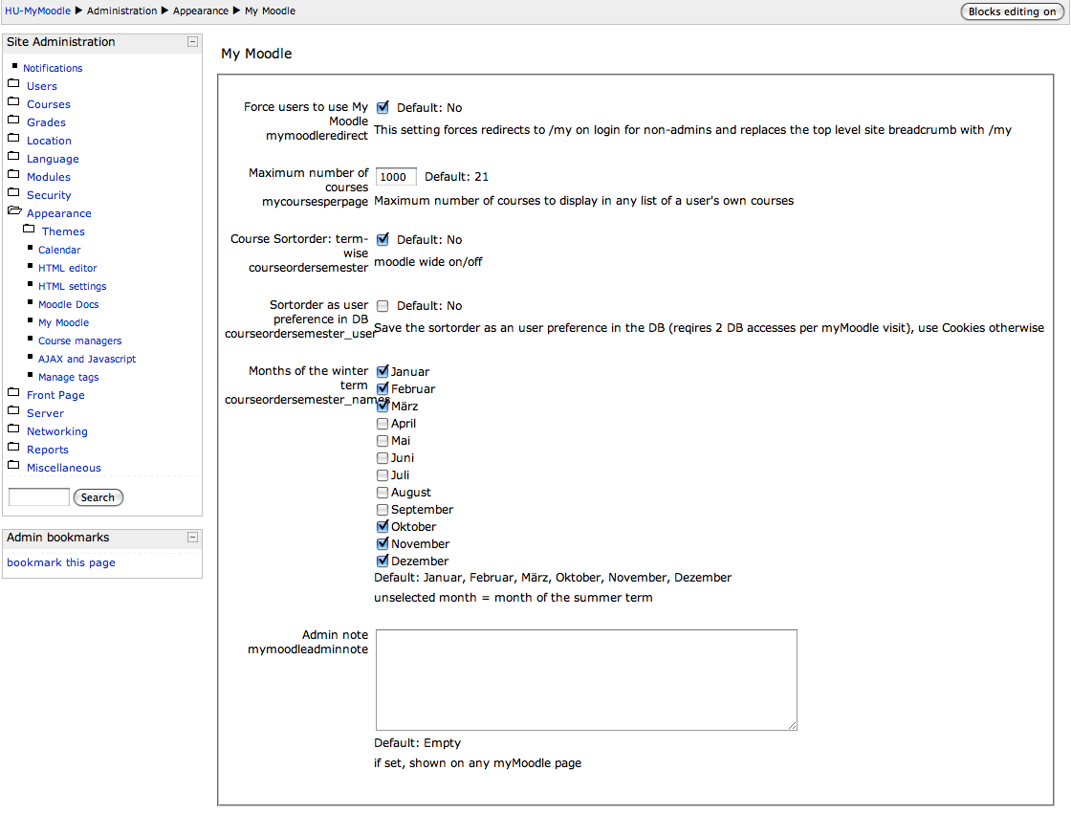
Task: Open the Courses link in Site Administration
Action: [49, 104]
